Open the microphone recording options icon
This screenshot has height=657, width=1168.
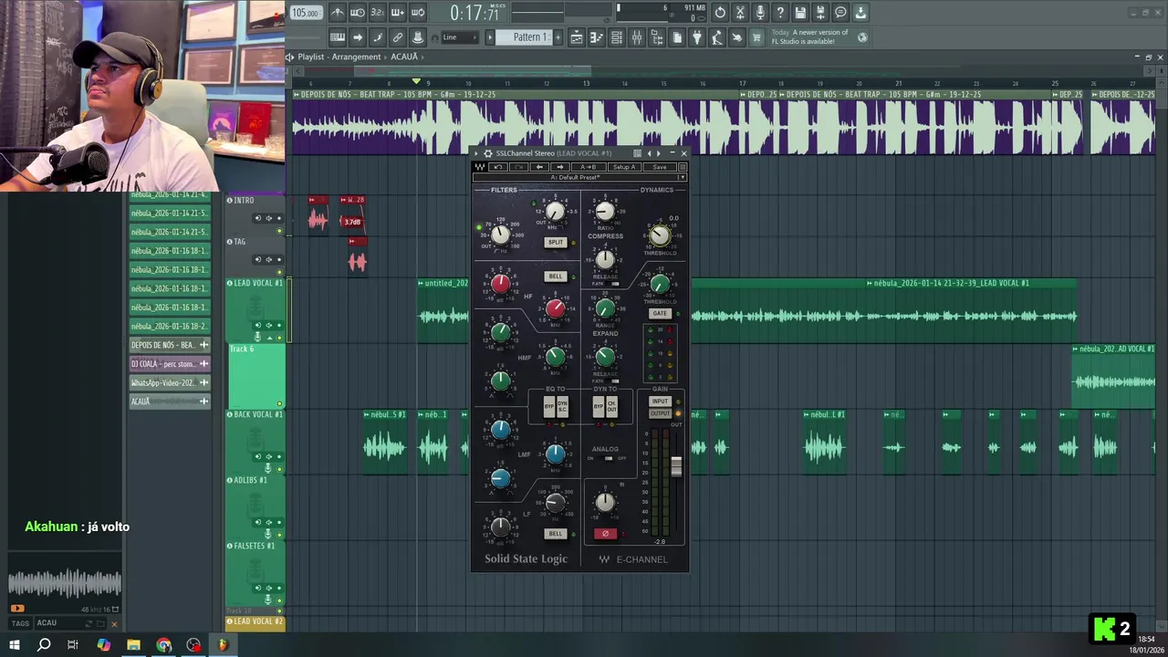[x=760, y=13]
